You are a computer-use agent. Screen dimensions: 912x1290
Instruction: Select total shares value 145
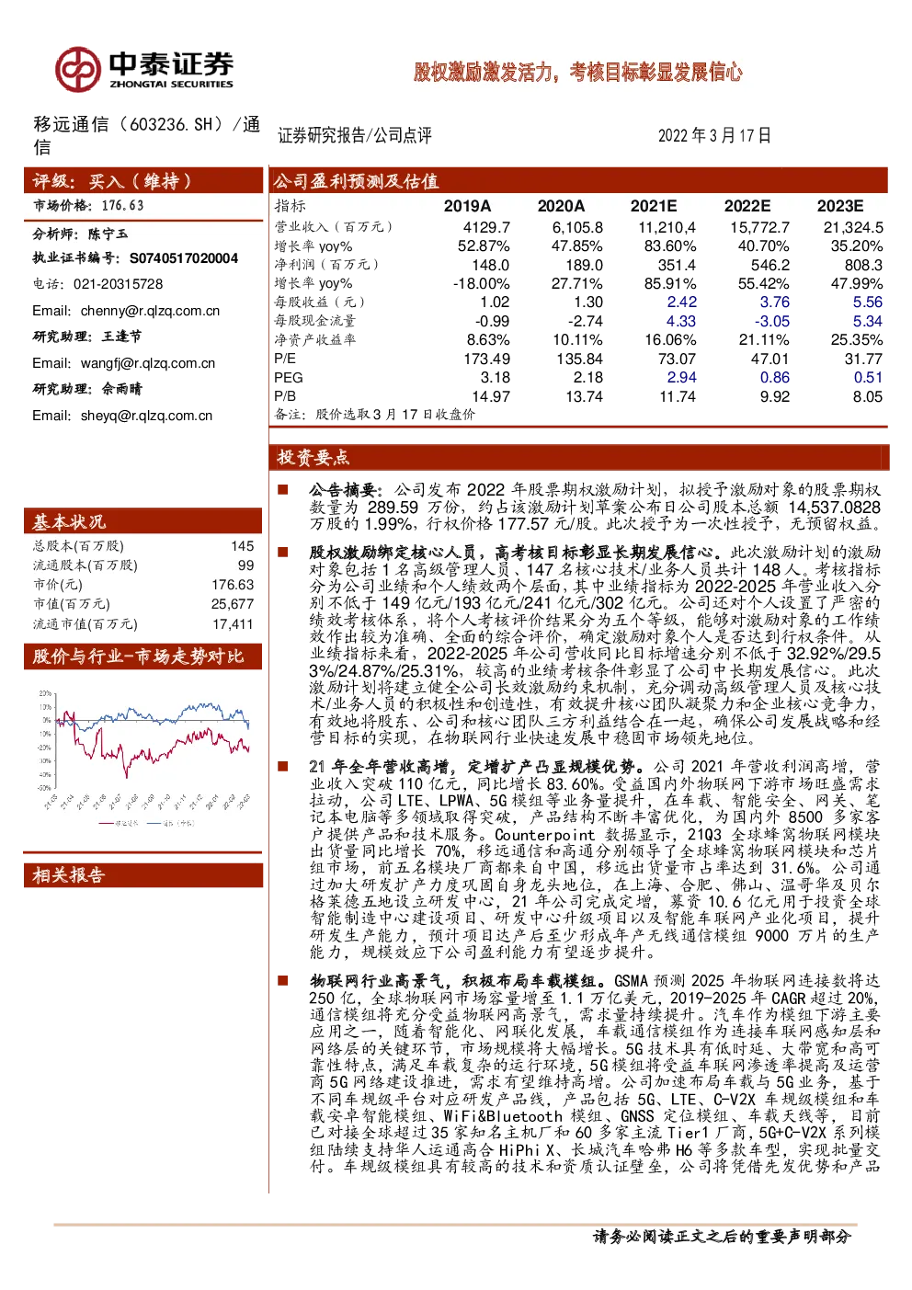coord(243,546)
